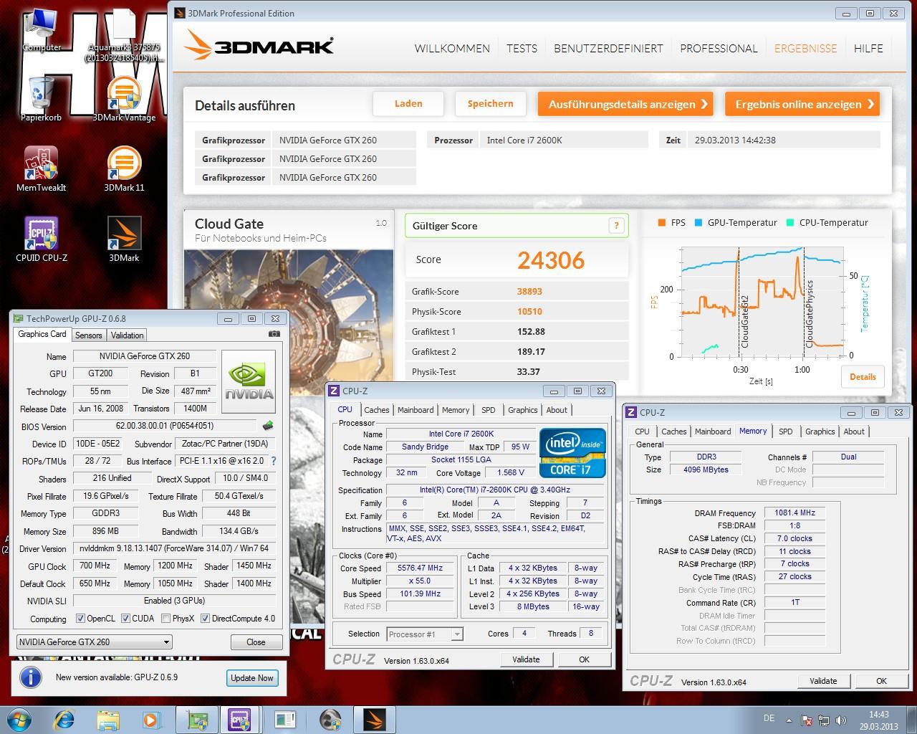Screen dimensions: 917x734
Task: Open the Processor #1 selection dropdown
Action: pyautogui.click(x=425, y=634)
